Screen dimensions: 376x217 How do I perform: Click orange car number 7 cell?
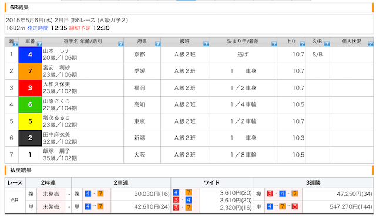tap(30, 71)
